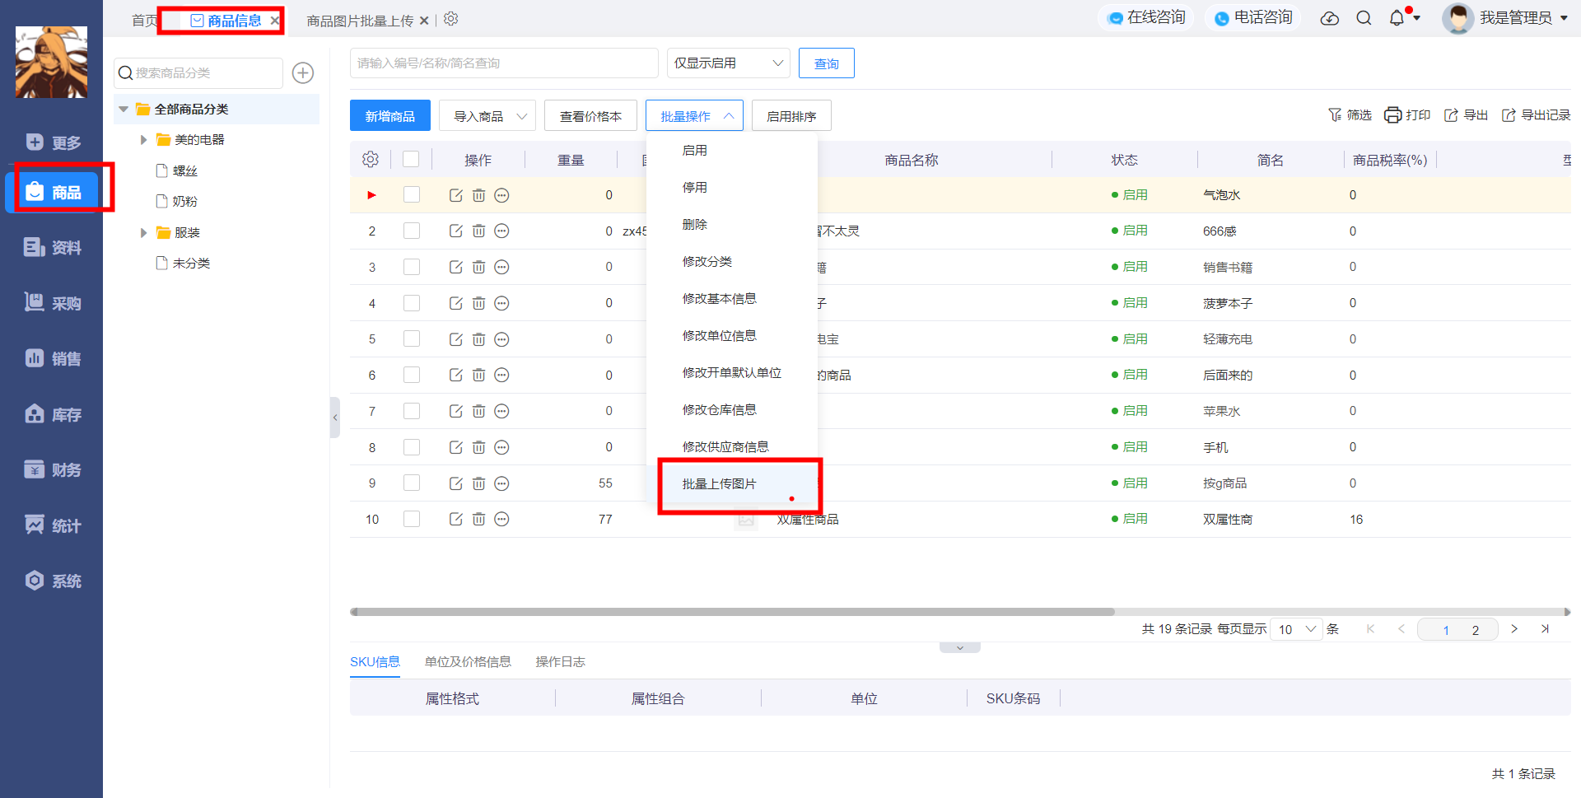
Task: Open 电话咨询 phone consultation
Action: point(1253,18)
